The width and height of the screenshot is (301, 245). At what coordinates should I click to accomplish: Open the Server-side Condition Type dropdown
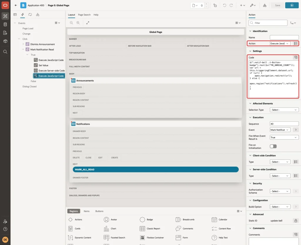280,176
